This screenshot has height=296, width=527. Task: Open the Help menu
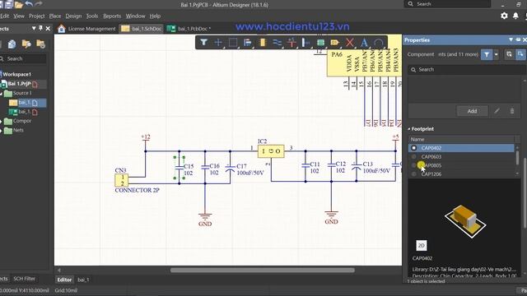tap(155, 16)
